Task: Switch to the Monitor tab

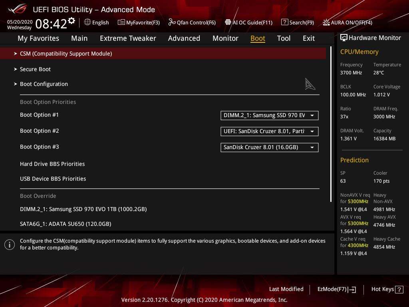Action: 225,38
